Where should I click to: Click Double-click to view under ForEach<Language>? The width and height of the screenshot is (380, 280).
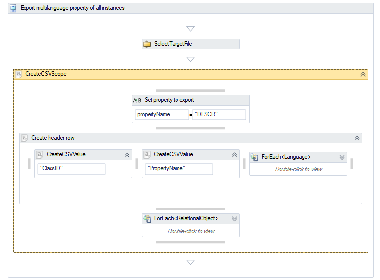tap(298, 169)
